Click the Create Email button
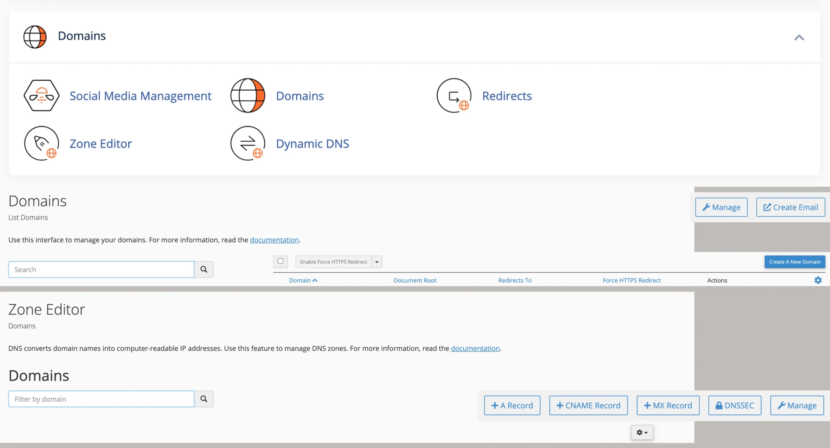This screenshot has height=448, width=830. click(790, 207)
